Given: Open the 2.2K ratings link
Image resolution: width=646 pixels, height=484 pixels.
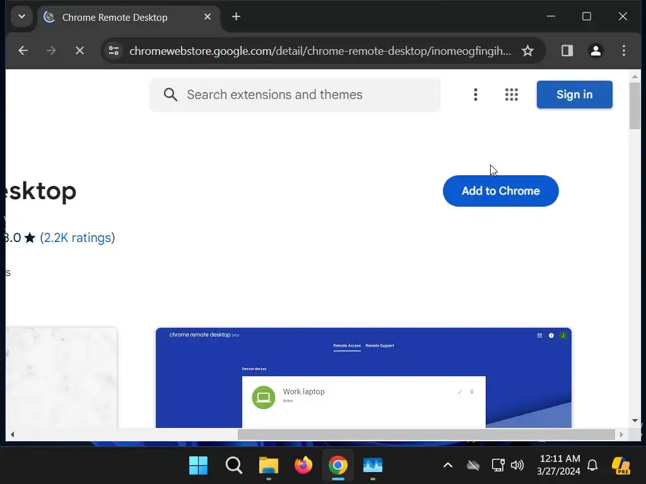Looking at the screenshot, I should pos(78,238).
